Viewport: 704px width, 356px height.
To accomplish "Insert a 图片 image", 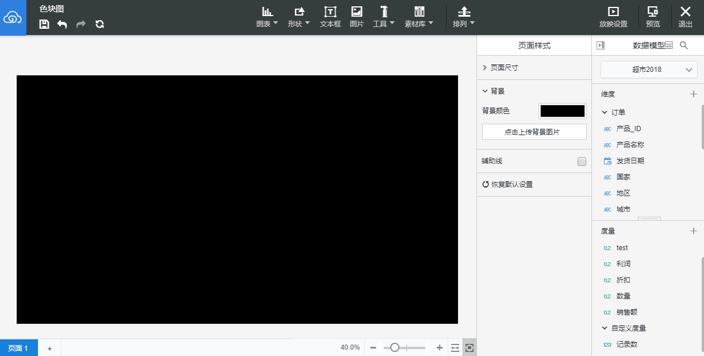I will 357,17.
